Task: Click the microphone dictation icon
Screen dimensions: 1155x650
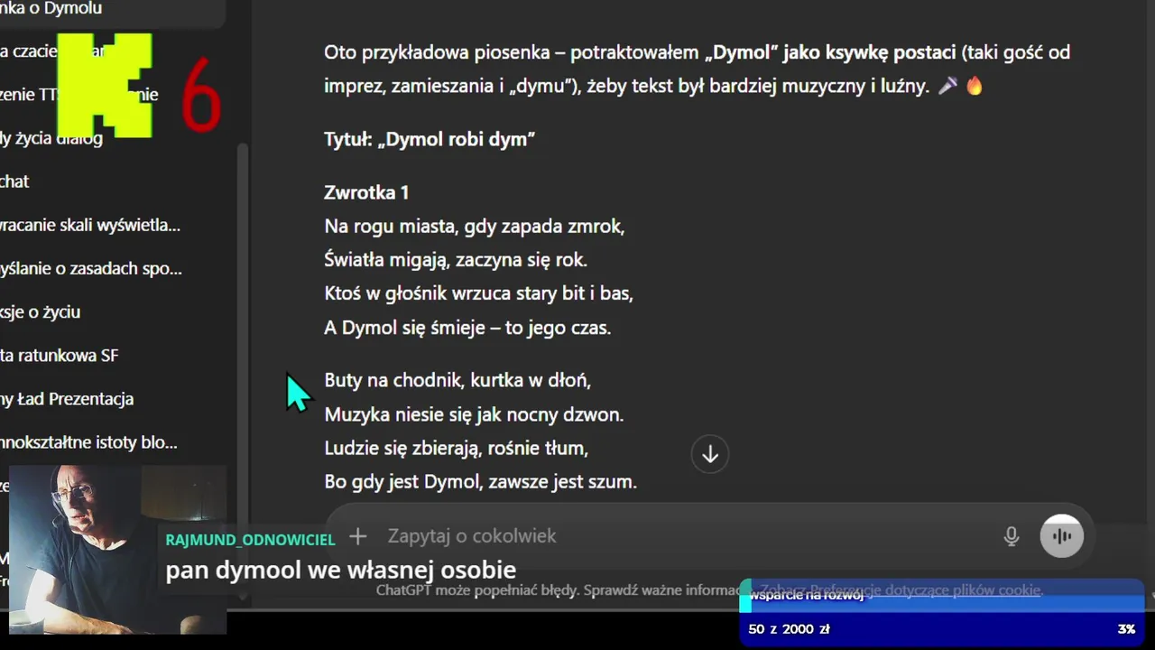Action: (x=1012, y=536)
